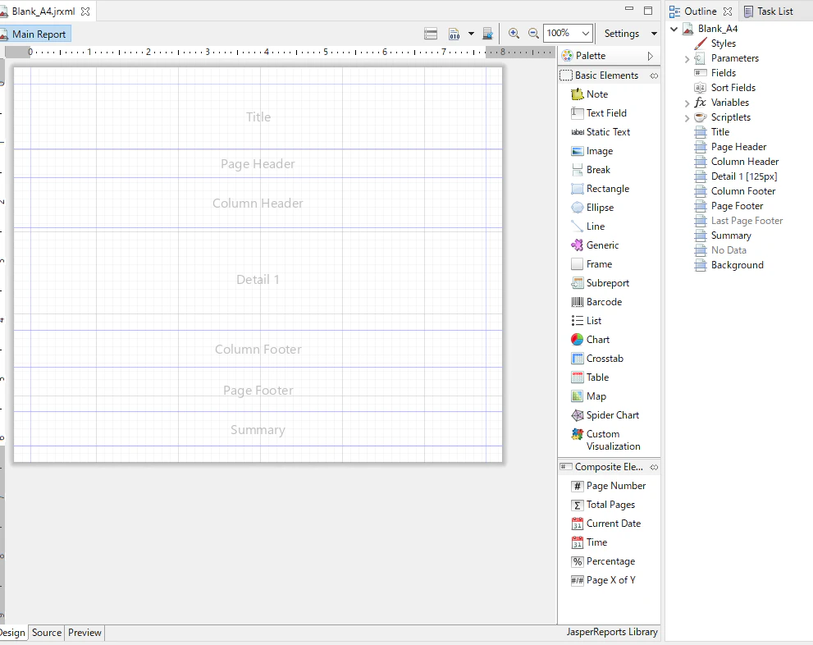813x645 pixels.
Task: Switch to the Preview tab
Action: (84, 633)
